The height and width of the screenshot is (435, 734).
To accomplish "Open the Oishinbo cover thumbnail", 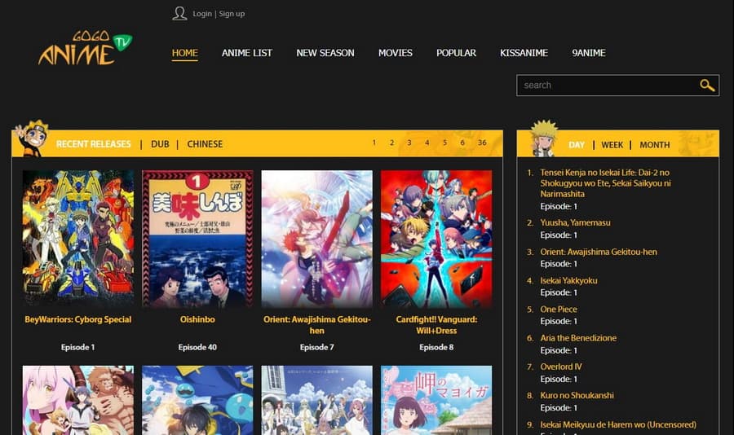I will click(x=197, y=239).
